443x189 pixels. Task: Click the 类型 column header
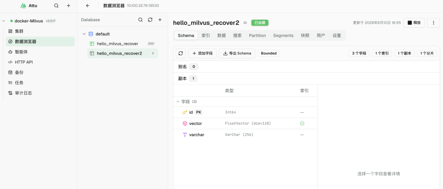(229, 91)
